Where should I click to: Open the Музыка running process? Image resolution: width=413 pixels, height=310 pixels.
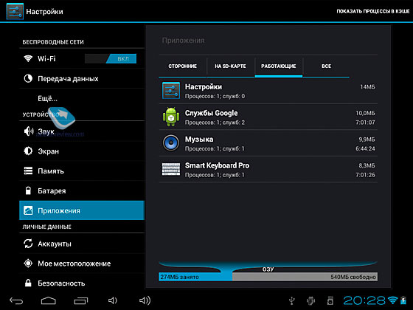pos(268,143)
